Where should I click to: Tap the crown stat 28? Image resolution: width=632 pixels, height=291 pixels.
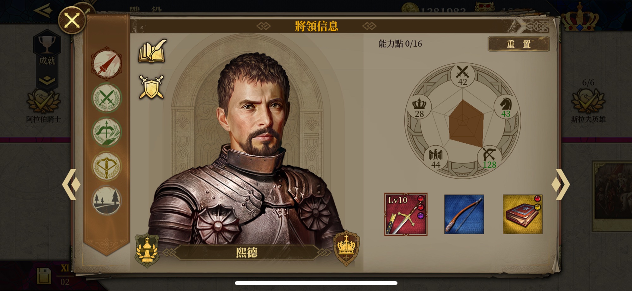(x=419, y=107)
